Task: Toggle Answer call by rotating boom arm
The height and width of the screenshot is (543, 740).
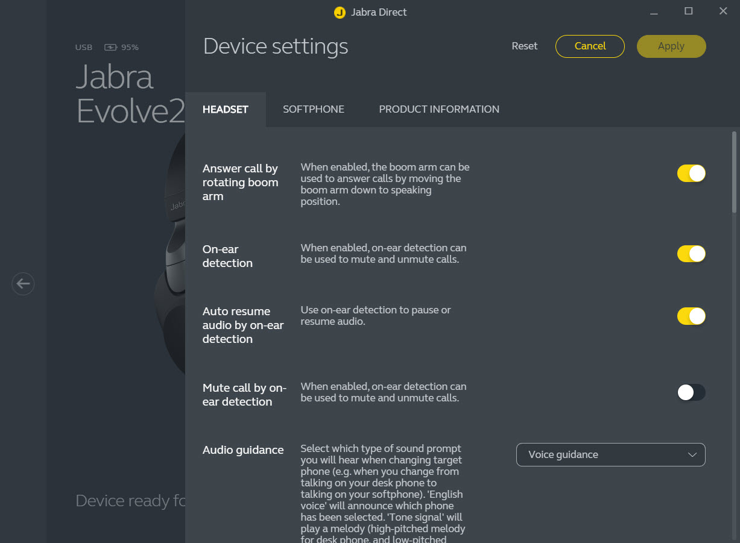Action: point(691,174)
